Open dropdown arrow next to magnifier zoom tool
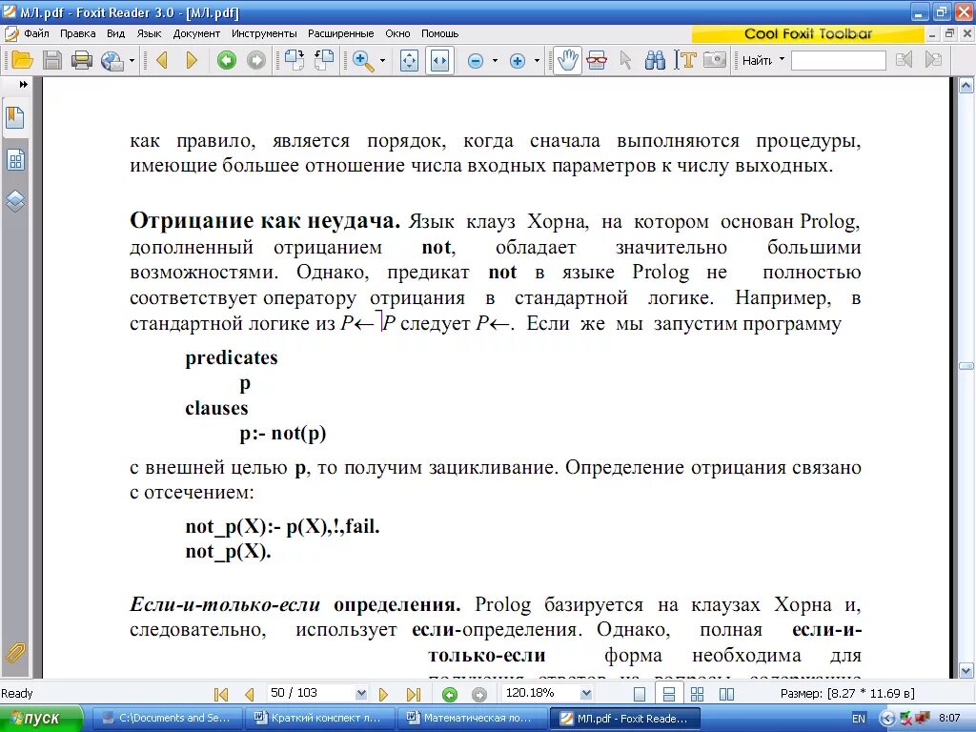The image size is (976, 732). click(x=382, y=60)
